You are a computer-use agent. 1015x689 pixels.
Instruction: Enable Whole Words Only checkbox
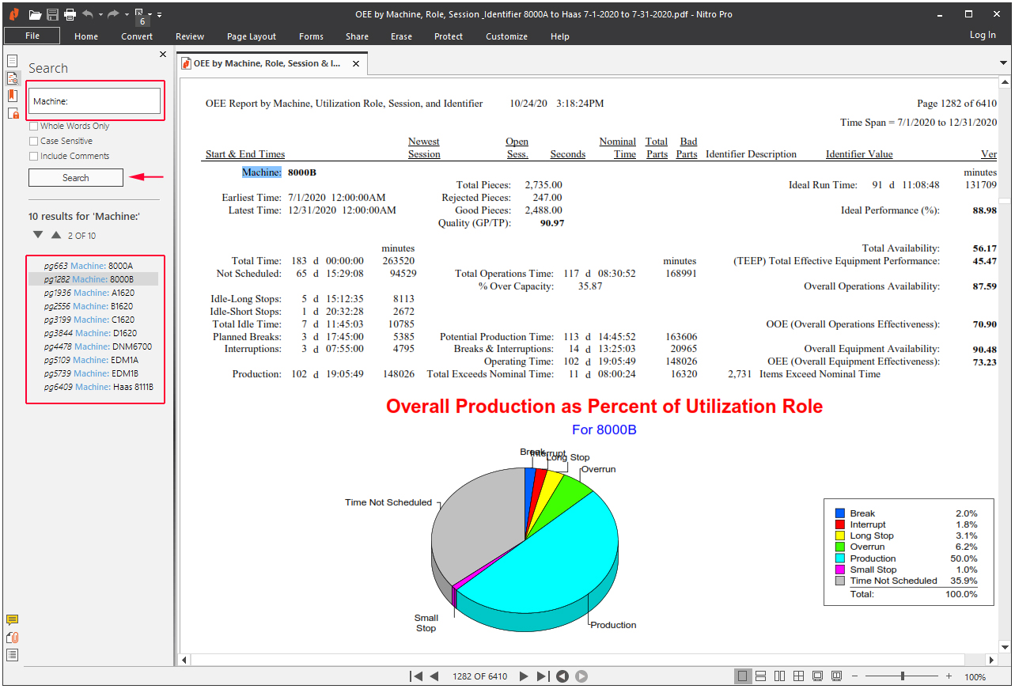pos(34,126)
